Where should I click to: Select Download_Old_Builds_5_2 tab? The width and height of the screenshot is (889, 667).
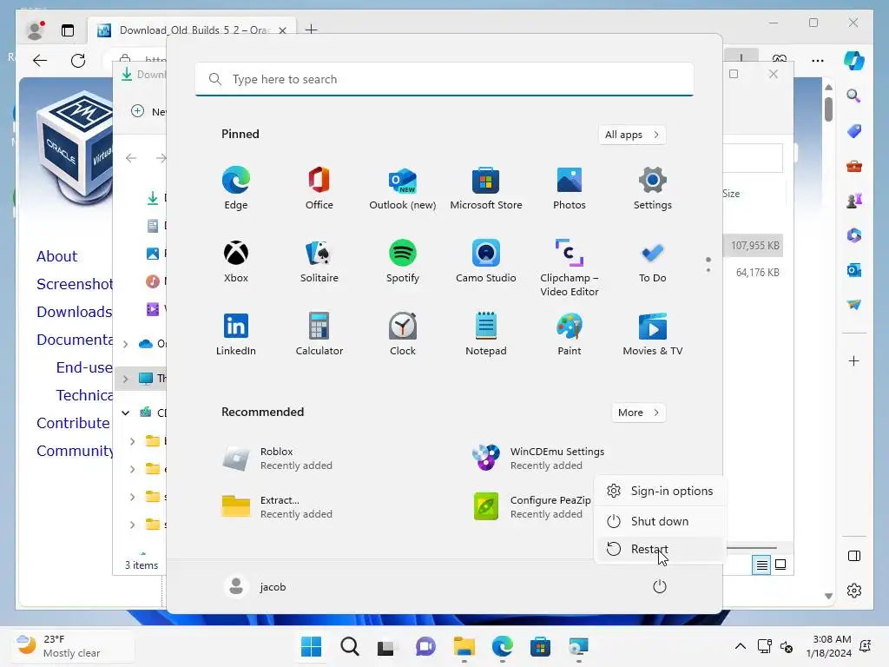[192, 30]
